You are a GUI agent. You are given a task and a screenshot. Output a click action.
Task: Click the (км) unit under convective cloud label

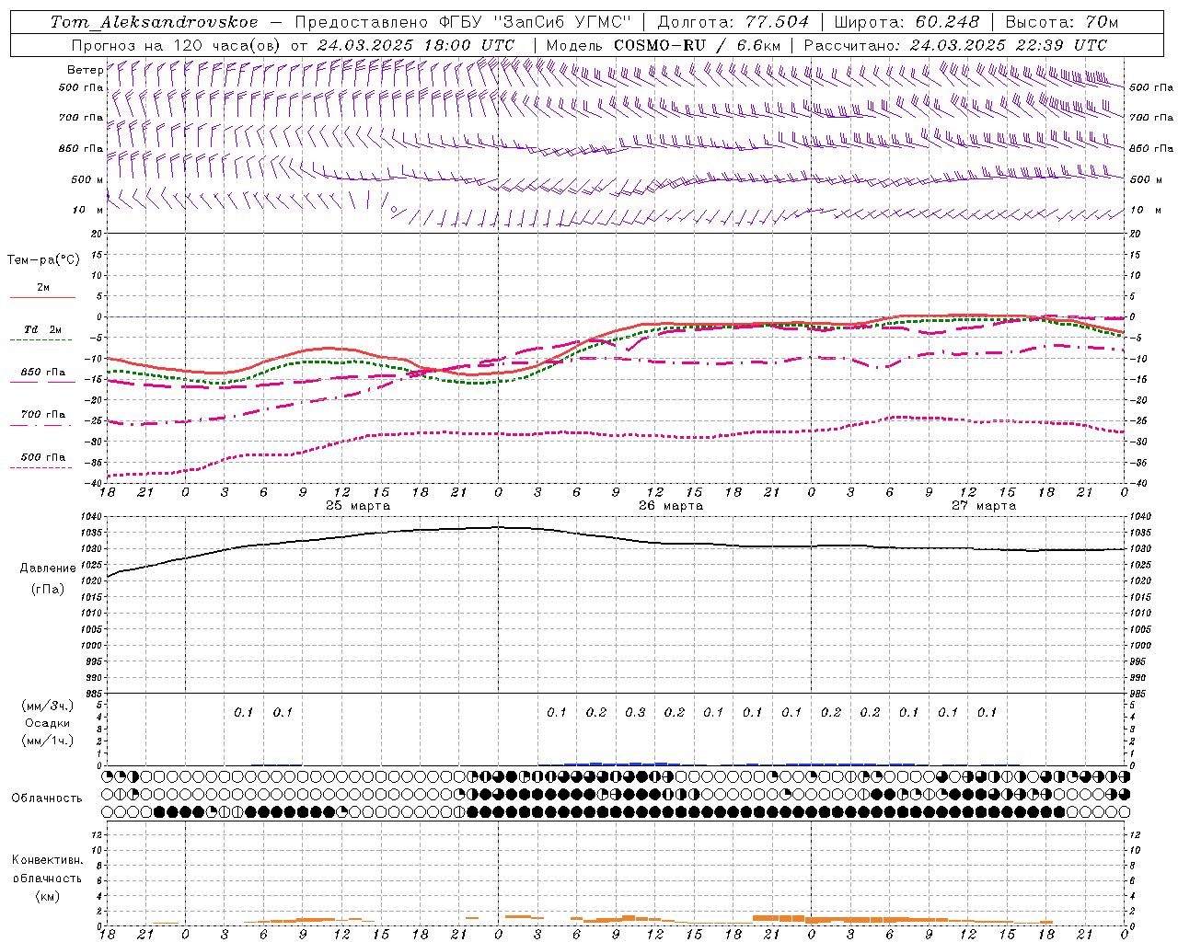click(x=47, y=896)
